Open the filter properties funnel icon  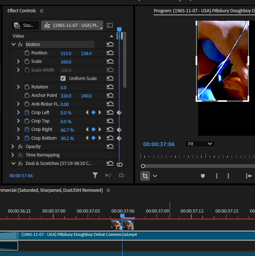95,176
